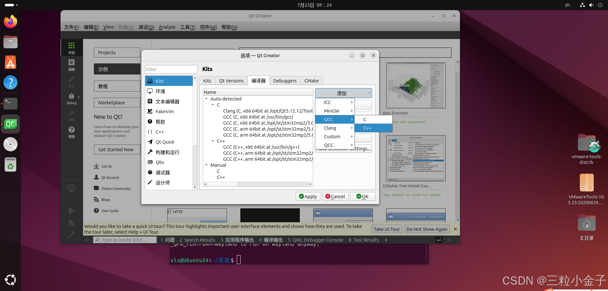This screenshot has height=291, width=608.
Task: Dismiss the UI tour notification bar
Action: point(455,229)
